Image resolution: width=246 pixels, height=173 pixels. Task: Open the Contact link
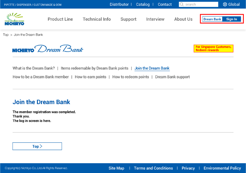pyautogui.click(x=165, y=4)
